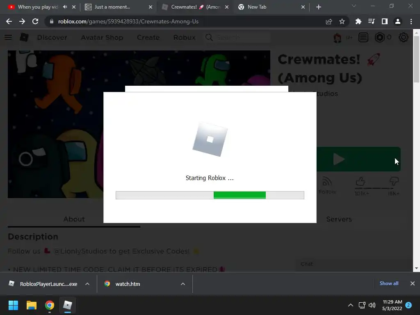Open the Discover menu item

click(x=52, y=37)
